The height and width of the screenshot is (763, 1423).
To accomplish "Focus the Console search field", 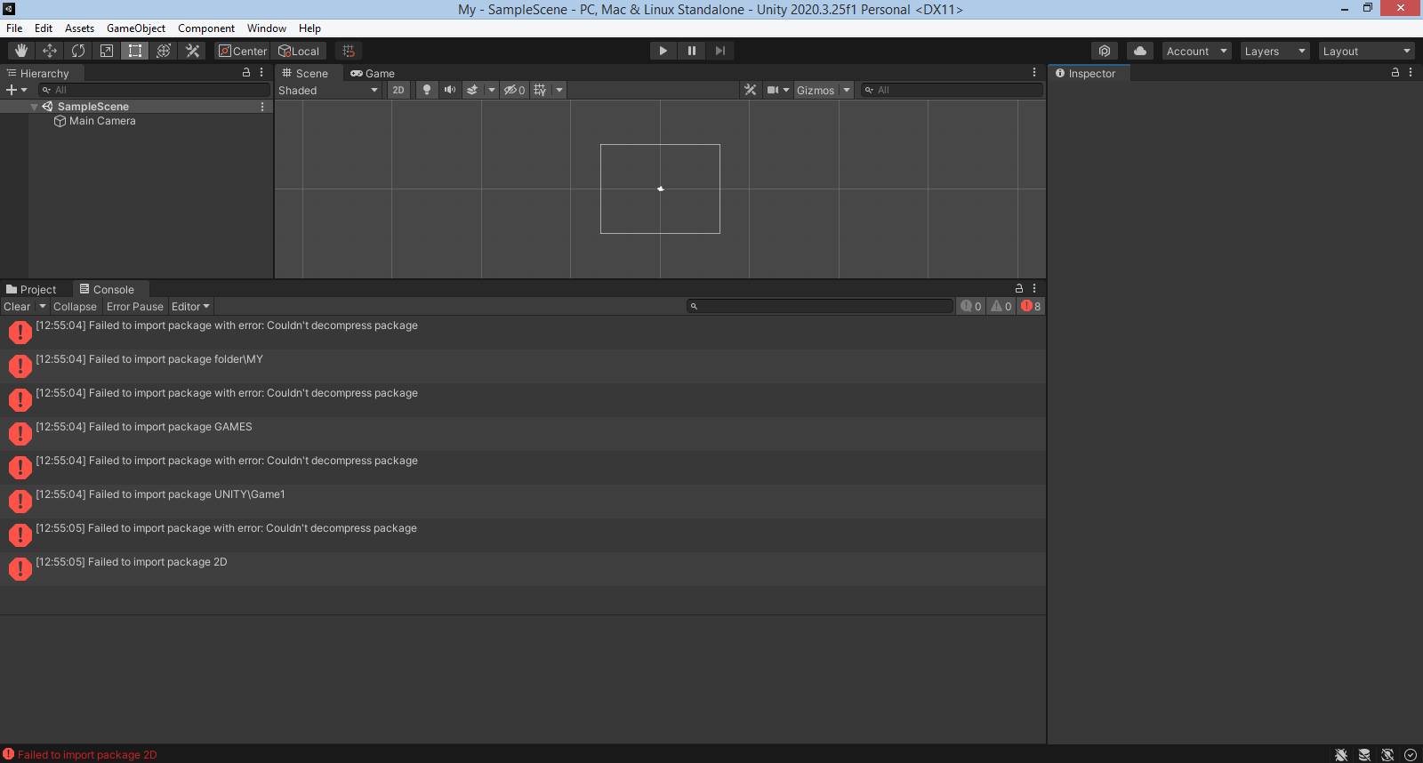I will [x=819, y=306].
